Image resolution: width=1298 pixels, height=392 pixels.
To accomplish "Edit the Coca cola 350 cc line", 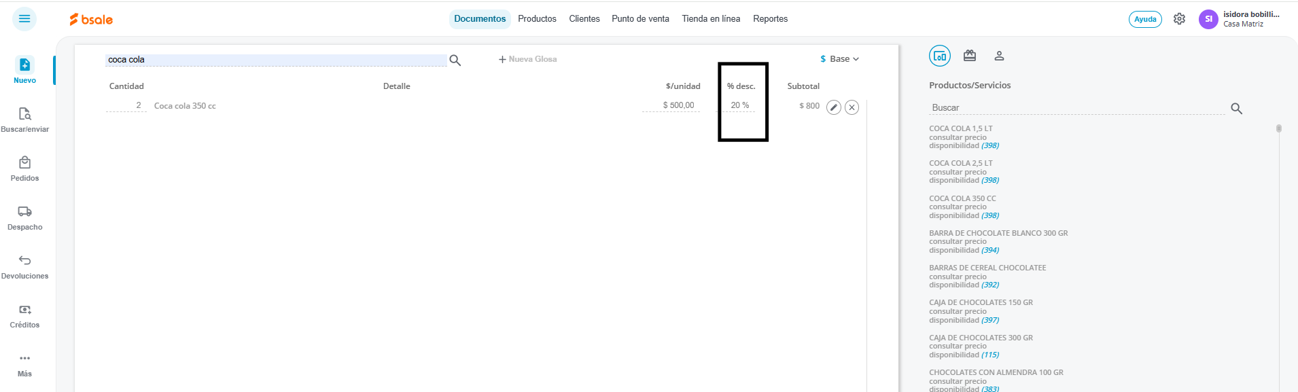I will (834, 107).
